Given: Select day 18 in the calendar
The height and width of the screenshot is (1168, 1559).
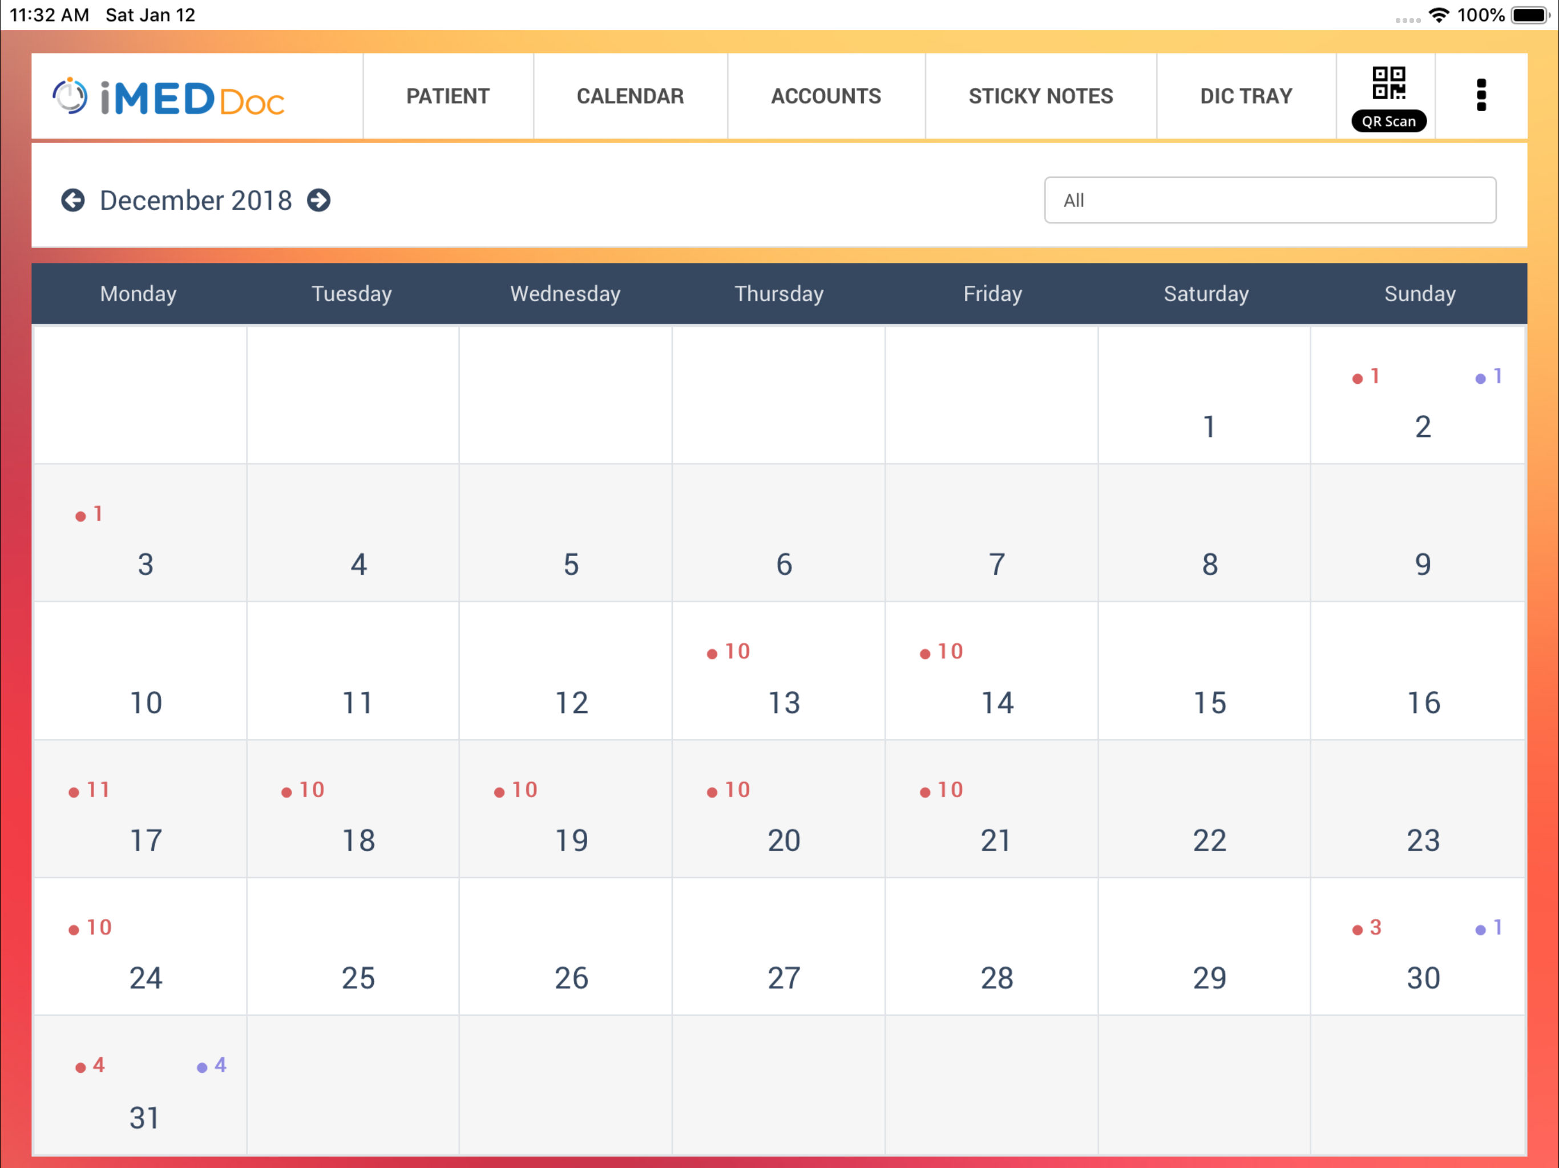Looking at the screenshot, I should [353, 809].
